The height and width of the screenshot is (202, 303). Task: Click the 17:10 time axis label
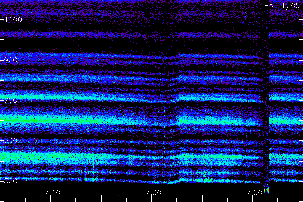click(50, 193)
